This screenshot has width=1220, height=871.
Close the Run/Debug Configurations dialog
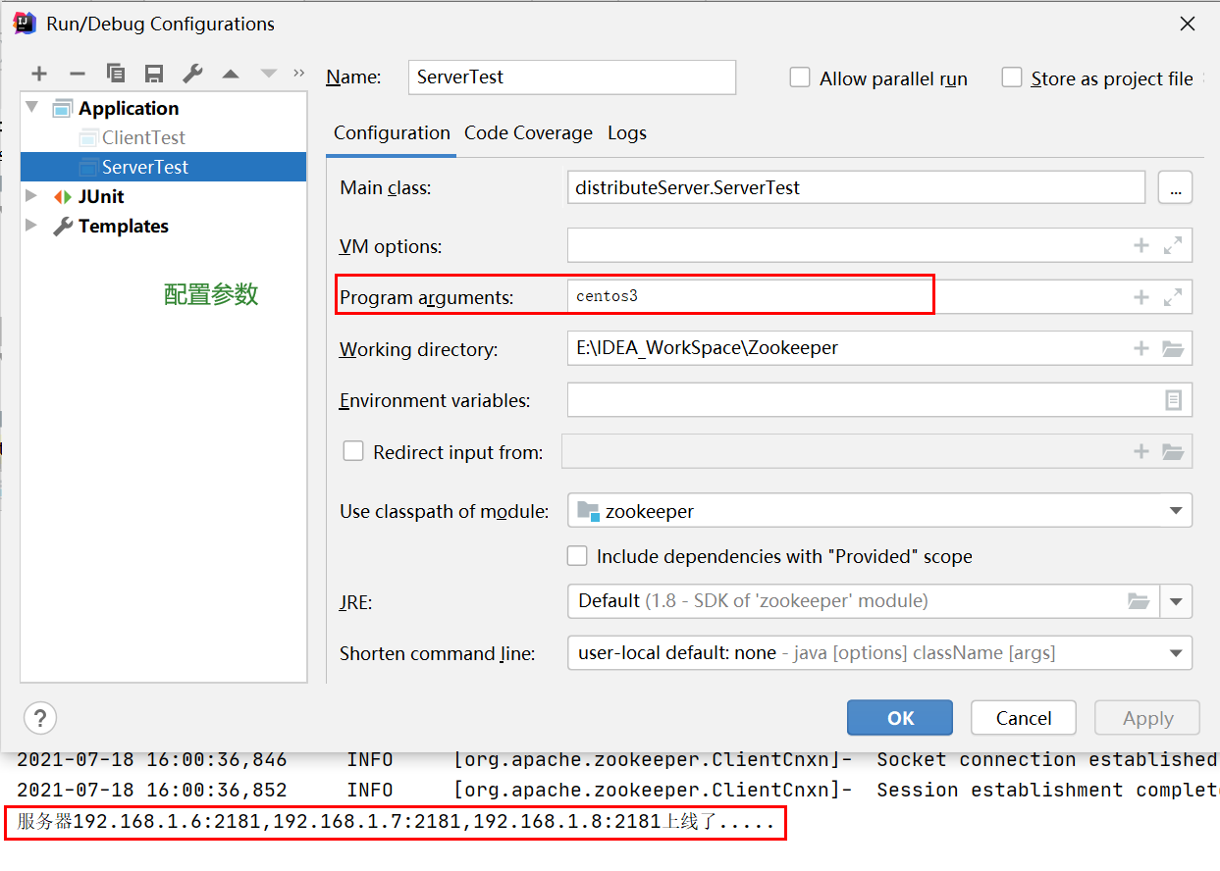click(x=1187, y=25)
